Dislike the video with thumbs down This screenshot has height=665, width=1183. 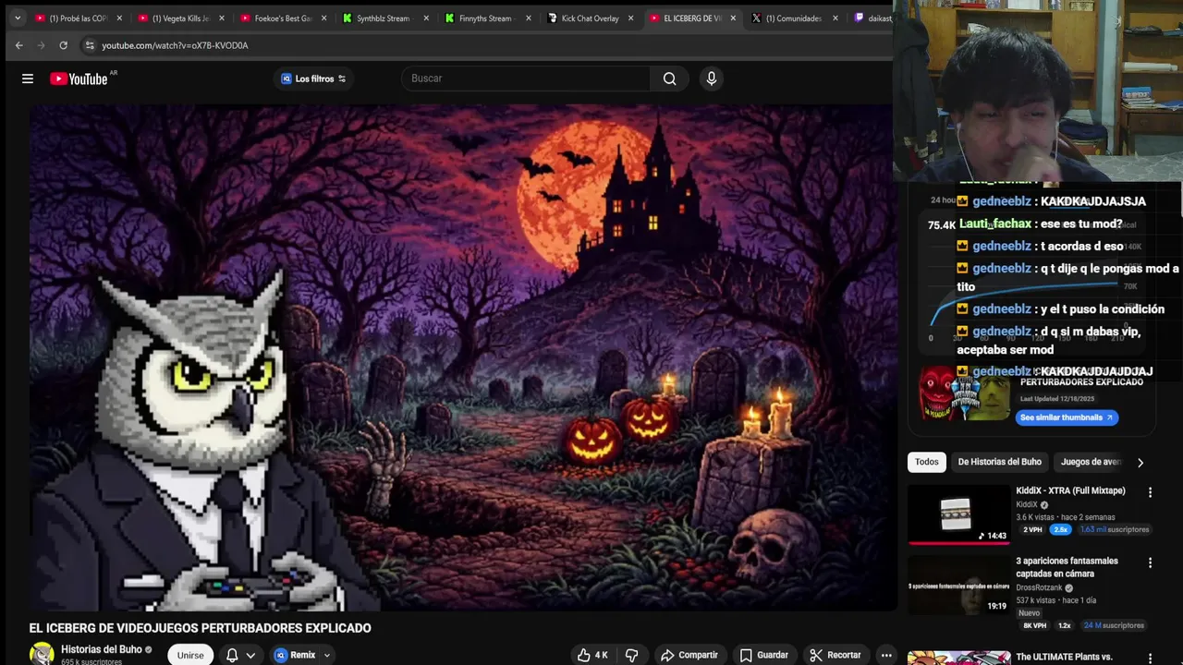point(632,655)
